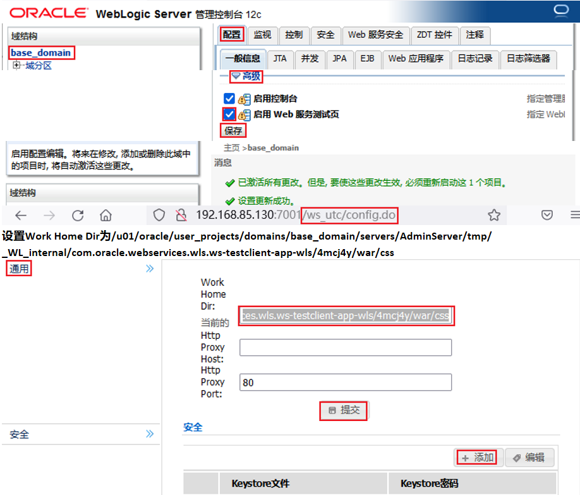Click the Pocket save icon
The image size is (580, 495).
pos(547,215)
